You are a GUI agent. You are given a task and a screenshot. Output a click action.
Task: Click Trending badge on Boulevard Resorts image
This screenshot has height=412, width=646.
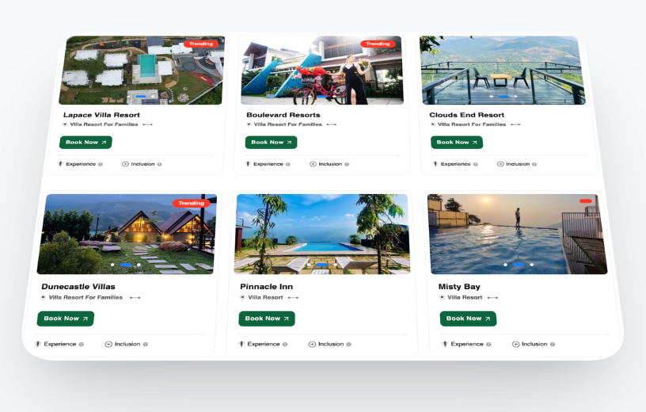tap(378, 44)
